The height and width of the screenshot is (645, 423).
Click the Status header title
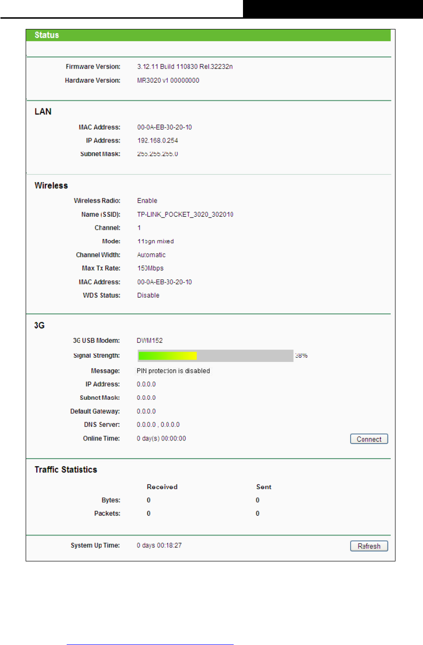47,35
